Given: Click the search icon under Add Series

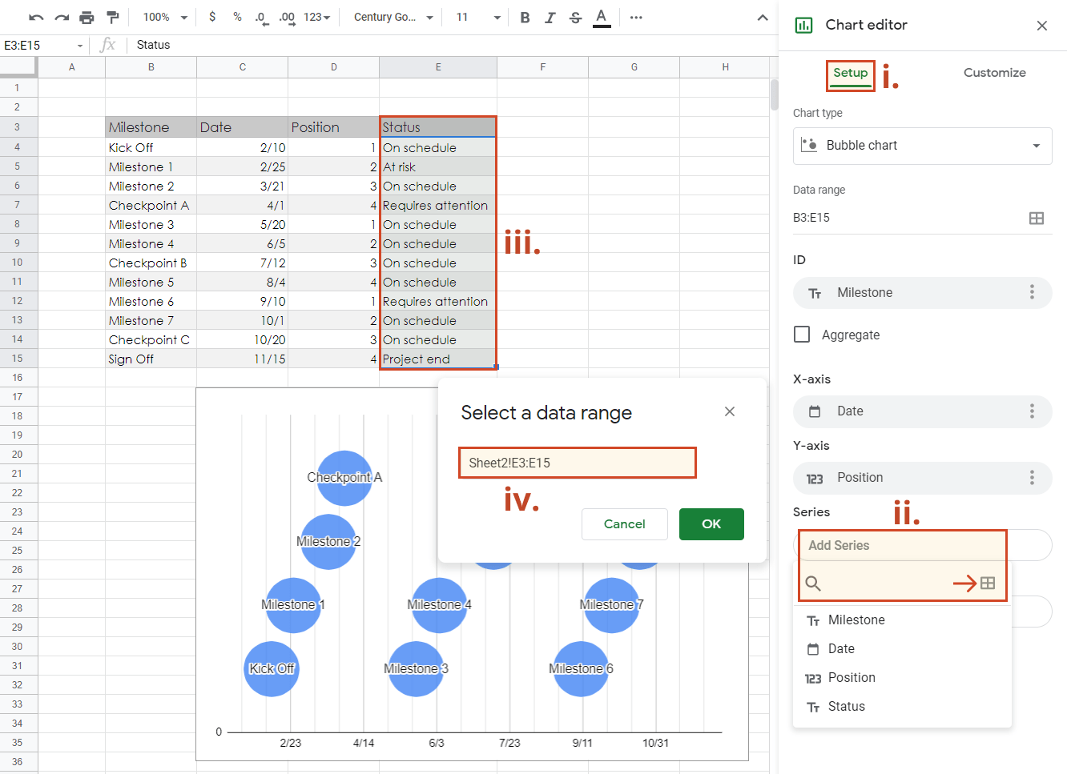Looking at the screenshot, I should click(813, 584).
